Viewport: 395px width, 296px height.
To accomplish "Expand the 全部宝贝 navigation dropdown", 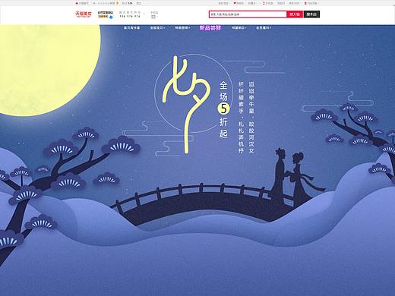I will click(158, 28).
